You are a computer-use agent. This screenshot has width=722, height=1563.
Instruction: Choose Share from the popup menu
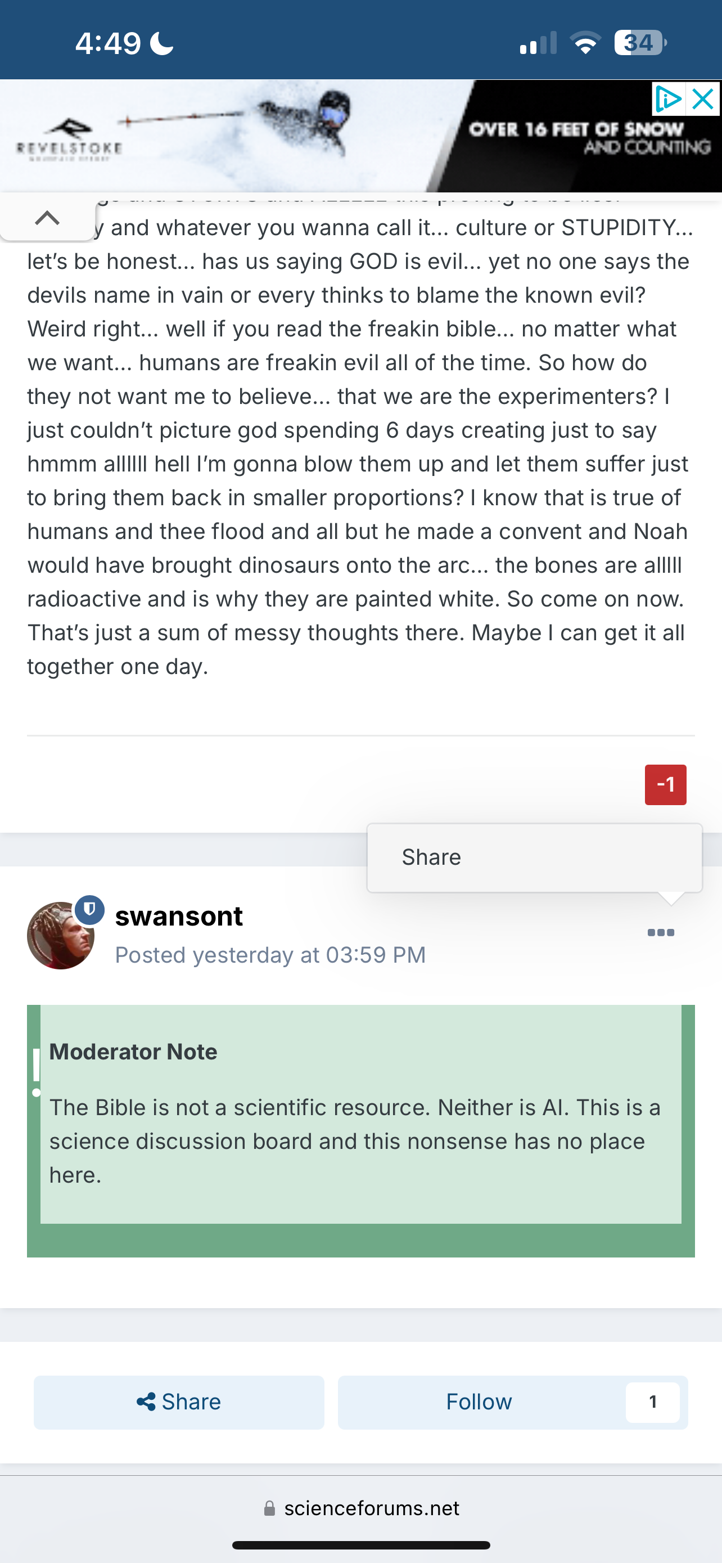(432, 857)
